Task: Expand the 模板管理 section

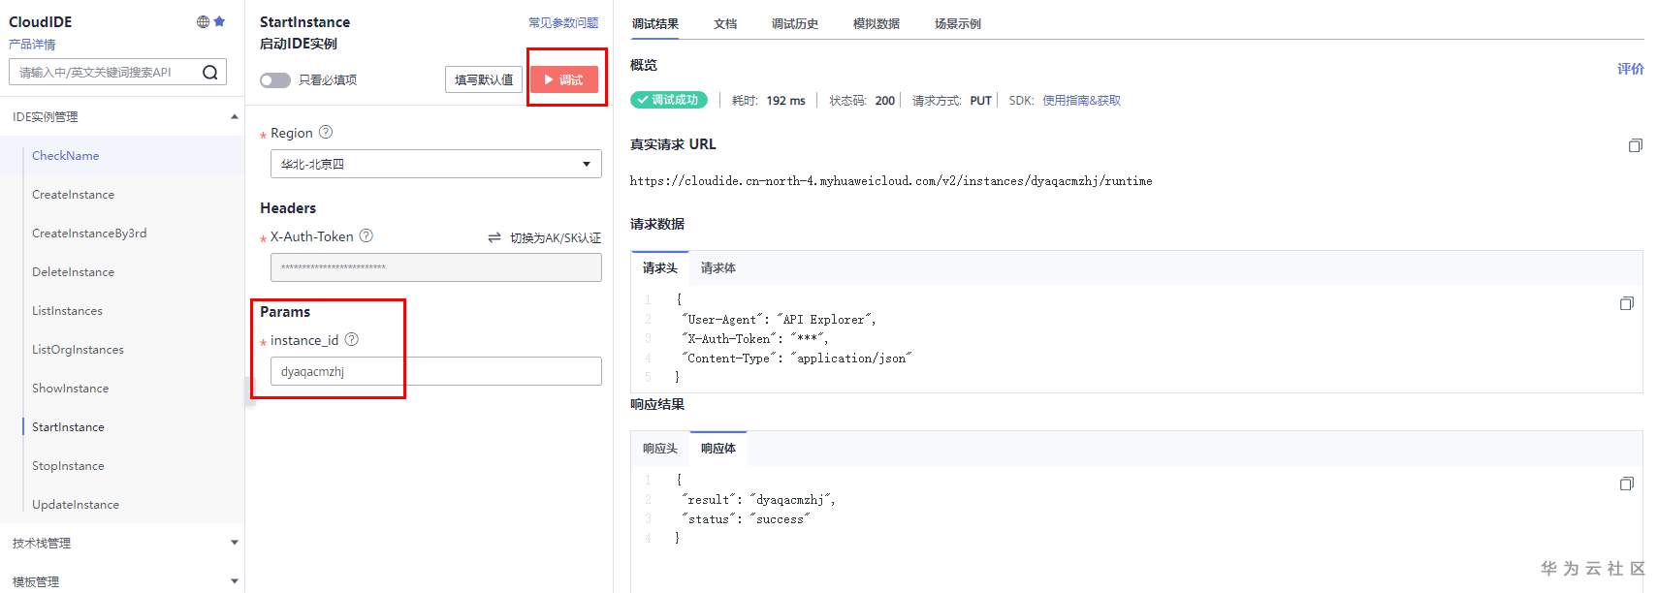Action: tap(234, 581)
